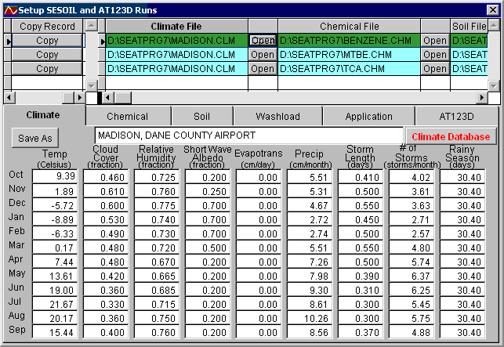Click the Save As button
Image resolution: width=504 pixels, height=347 pixels.
tap(35, 138)
